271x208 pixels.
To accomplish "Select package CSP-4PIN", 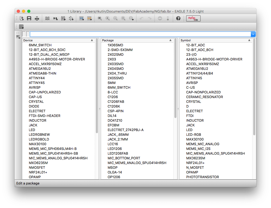I will pos(115,111).
